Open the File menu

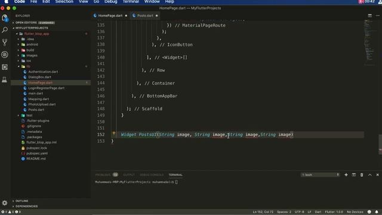pyautogui.click(x=33, y=2)
